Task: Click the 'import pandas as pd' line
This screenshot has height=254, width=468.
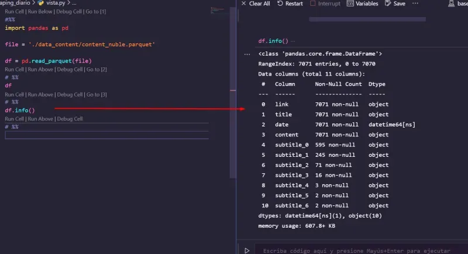Action: point(36,28)
